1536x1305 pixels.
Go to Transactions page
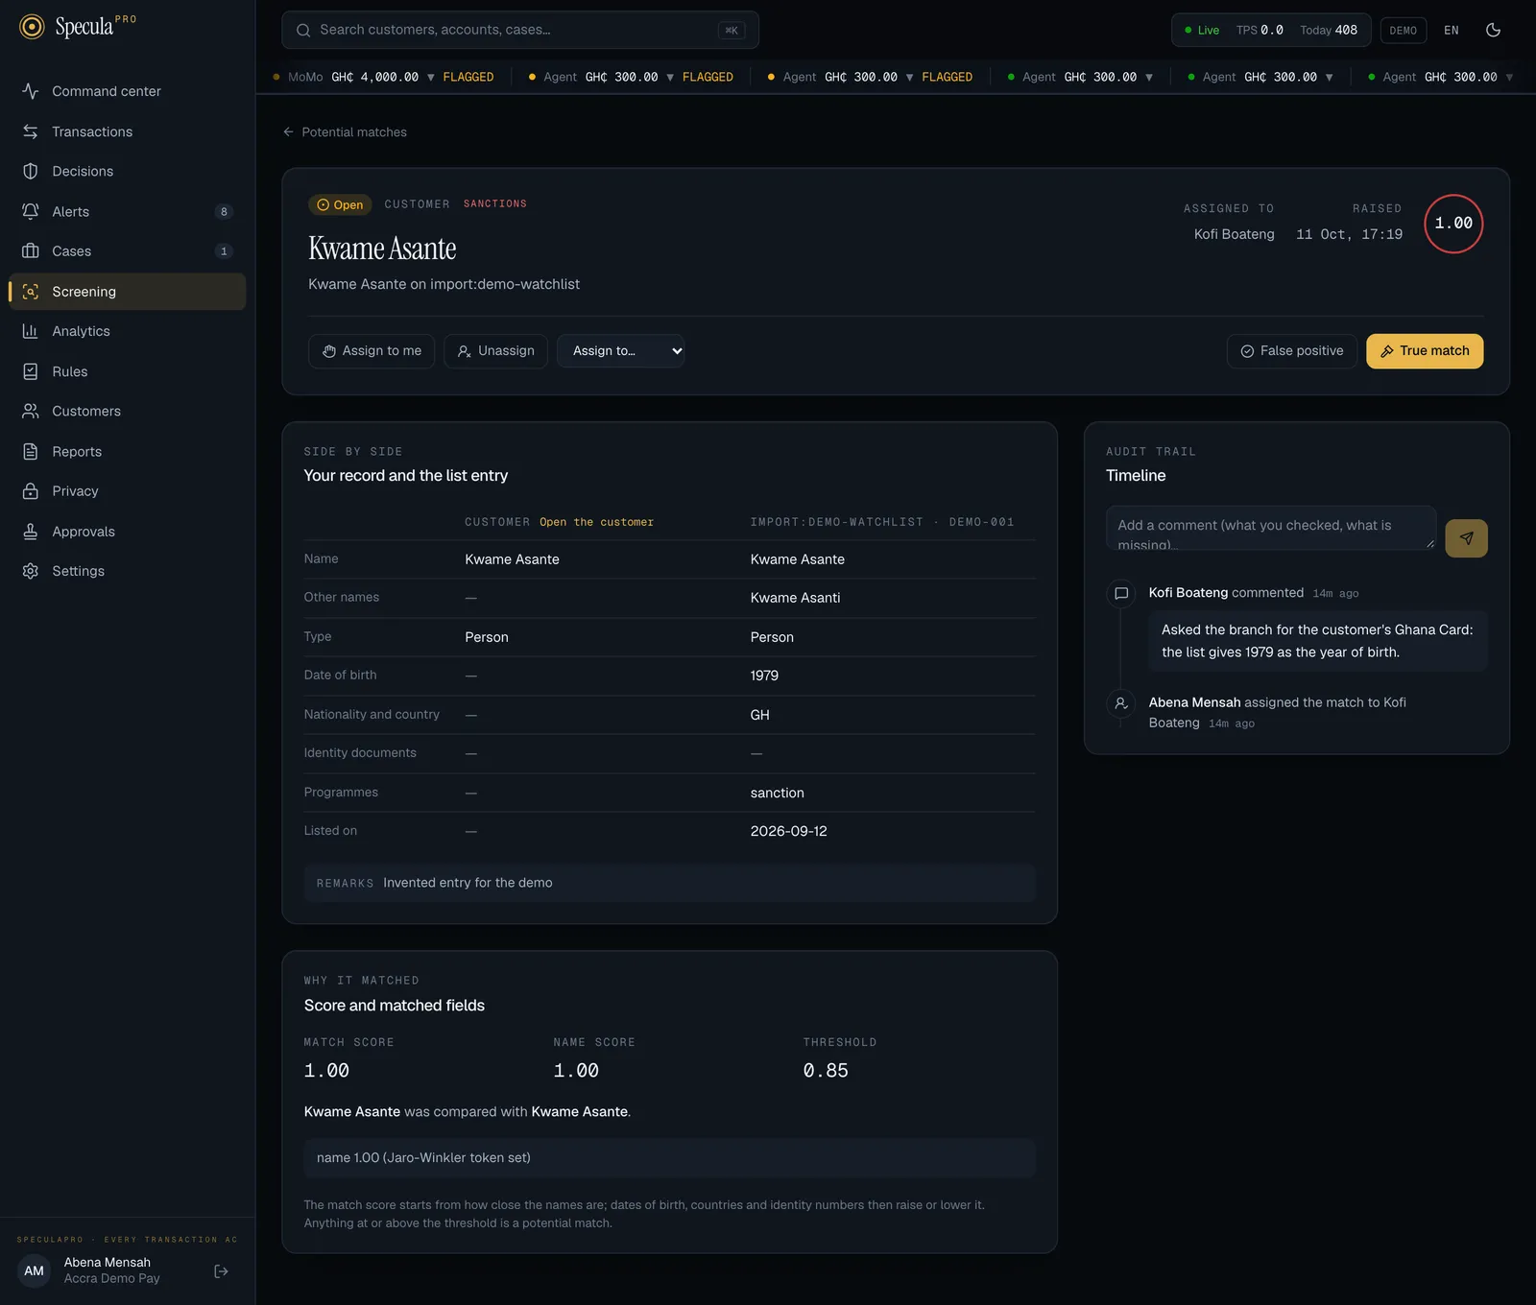coord(127,131)
